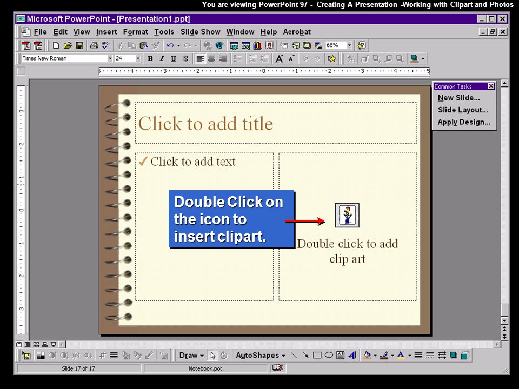Open the font size 24 dropdown
The height and width of the screenshot is (389, 519).
click(x=138, y=58)
